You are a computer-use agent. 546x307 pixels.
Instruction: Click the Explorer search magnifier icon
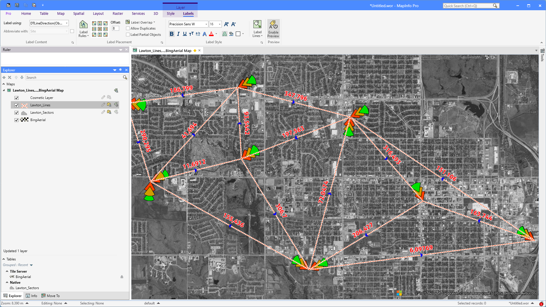click(125, 78)
